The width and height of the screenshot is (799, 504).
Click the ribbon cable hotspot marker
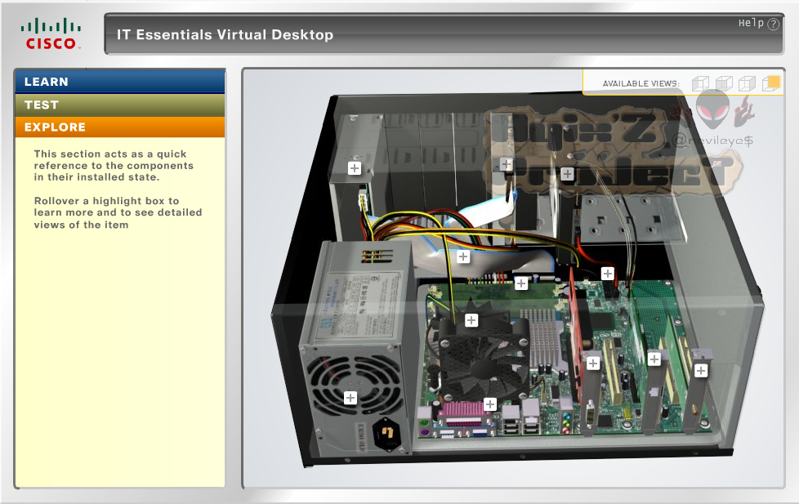point(463,256)
